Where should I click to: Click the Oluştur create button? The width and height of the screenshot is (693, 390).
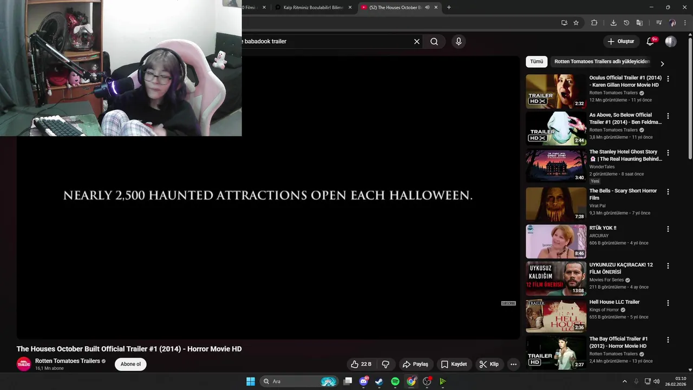tap(620, 41)
